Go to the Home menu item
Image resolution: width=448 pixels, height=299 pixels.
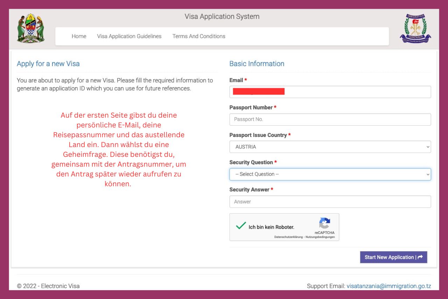click(x=79, y=36)
